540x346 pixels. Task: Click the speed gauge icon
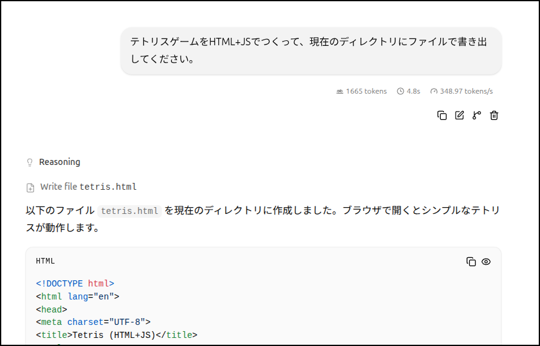(434, 91)
